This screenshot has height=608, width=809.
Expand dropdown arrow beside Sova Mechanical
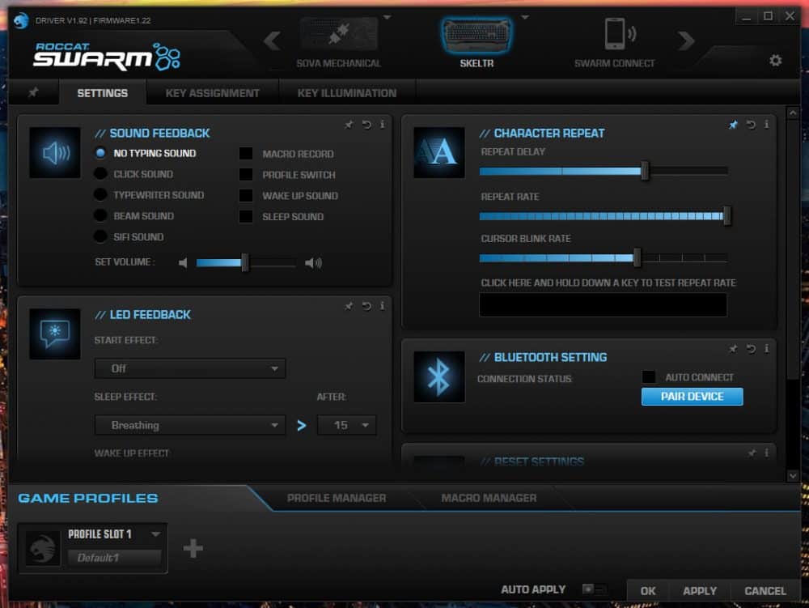pyautogui.click(x=387, y=17)
